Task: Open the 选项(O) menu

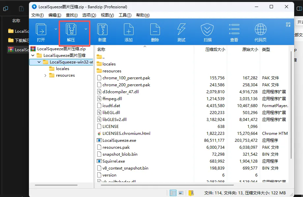Action: (89, 15)
